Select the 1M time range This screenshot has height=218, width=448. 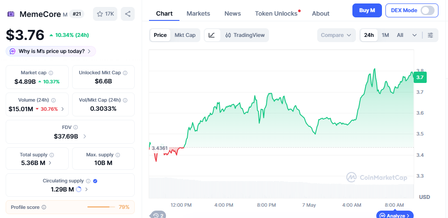385,35
